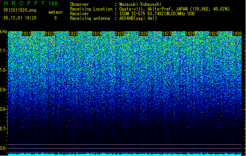Click the 1923 time marker label
This screenshot has width=246, height=156.
(x=73, y=34)
